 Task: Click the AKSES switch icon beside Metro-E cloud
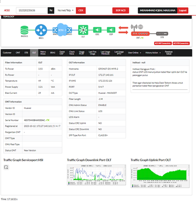point(69,30)
